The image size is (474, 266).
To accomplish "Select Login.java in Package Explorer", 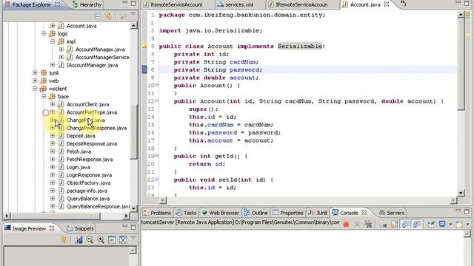I will click(x=79, y=167).
